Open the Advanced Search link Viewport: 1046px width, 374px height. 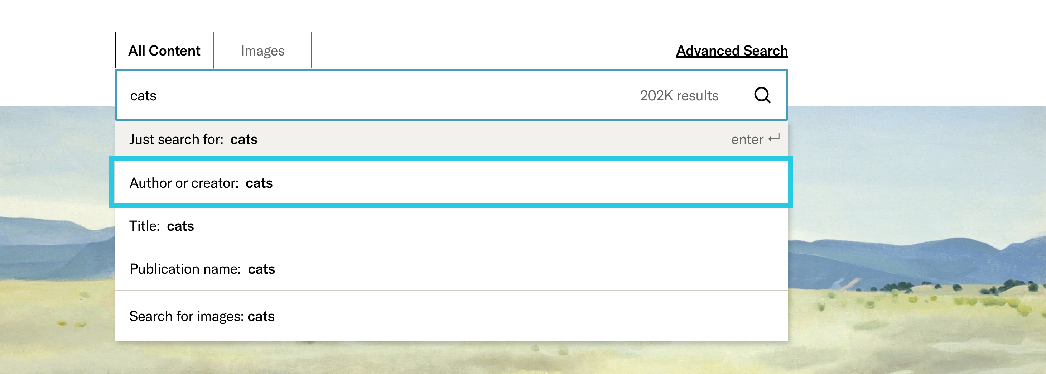click(732, 51)
